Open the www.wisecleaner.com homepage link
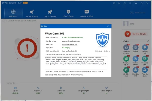The image size is (152, 101). 69,44
